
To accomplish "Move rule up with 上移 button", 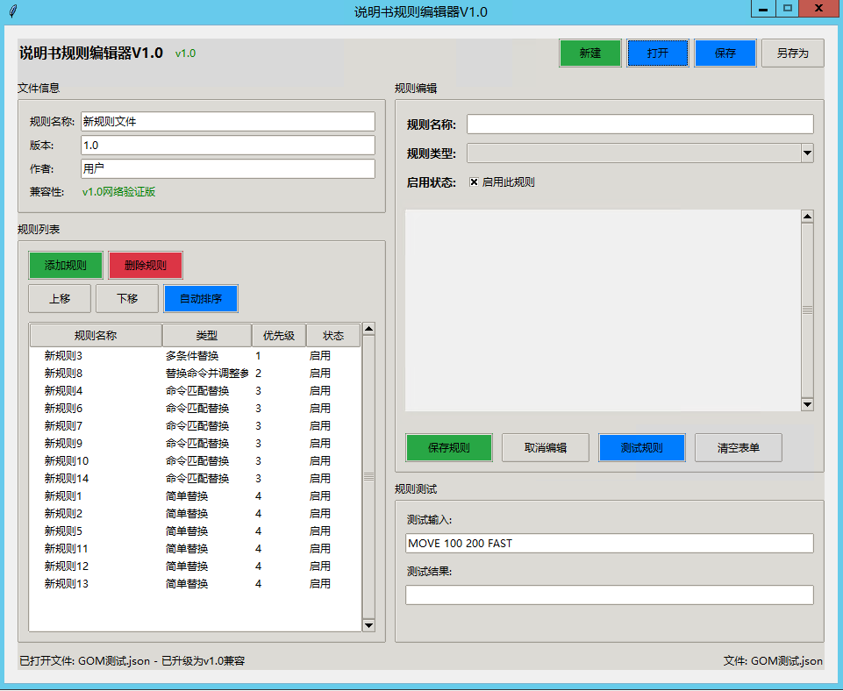I will pyautogui.click(x=60, y=299).
